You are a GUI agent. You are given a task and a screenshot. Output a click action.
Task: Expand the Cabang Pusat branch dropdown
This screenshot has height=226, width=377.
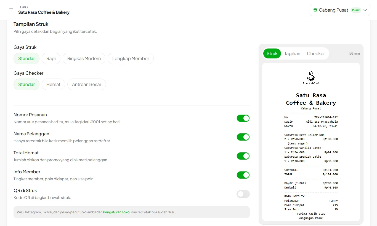[340, 10]
